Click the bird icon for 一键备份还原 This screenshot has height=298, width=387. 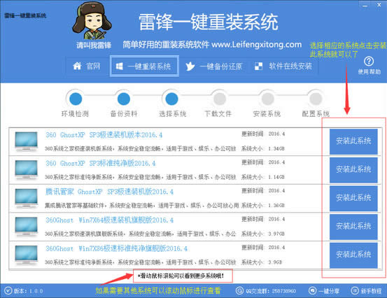pos(190,66)
